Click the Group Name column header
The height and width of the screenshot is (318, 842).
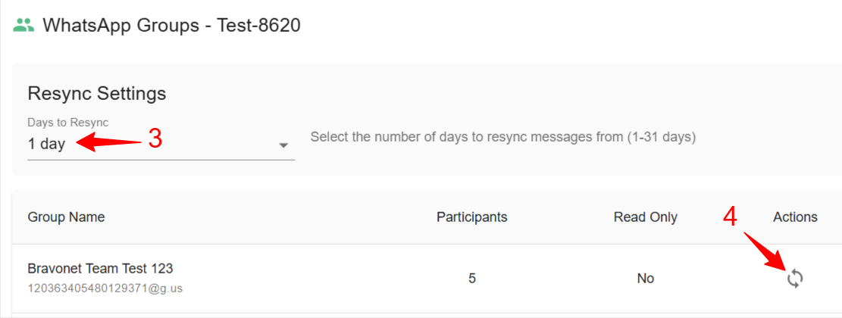[x=66, y=217]
